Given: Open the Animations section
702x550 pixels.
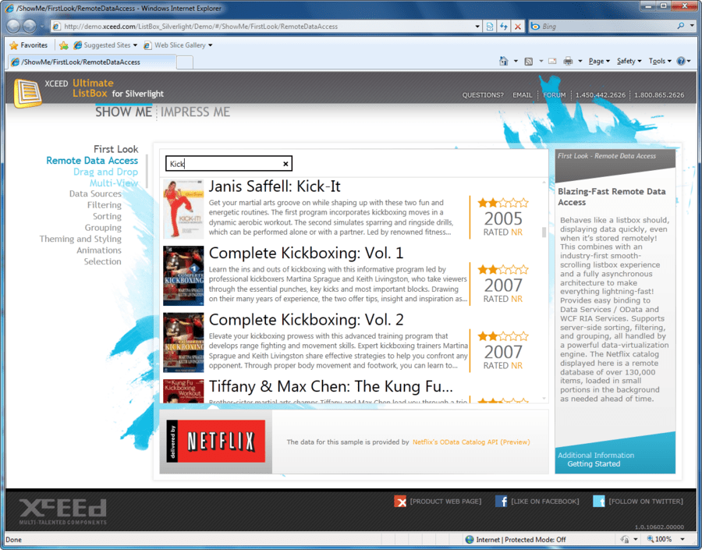Looking at the screenshot, I should [98, 250].
